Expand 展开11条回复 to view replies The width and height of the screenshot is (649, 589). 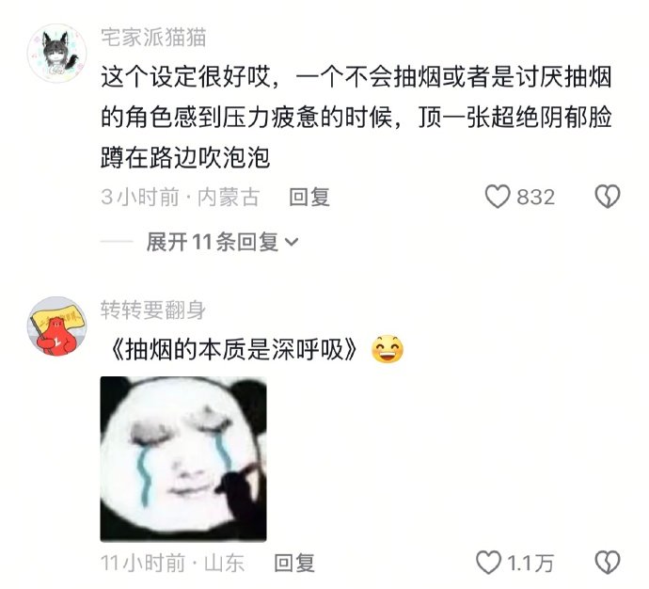[x=222, y=242]
